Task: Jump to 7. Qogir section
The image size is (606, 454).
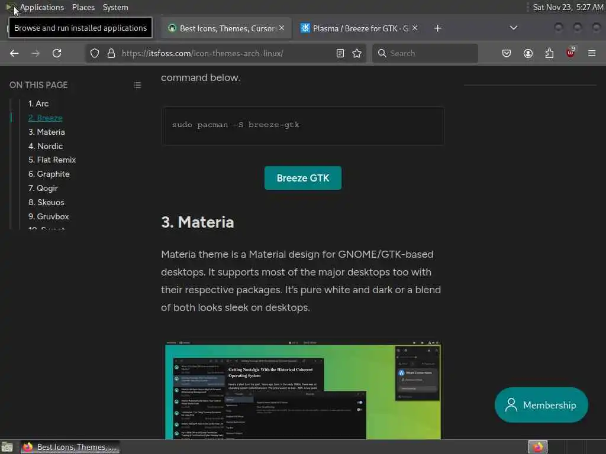Action: coord(43,188)
